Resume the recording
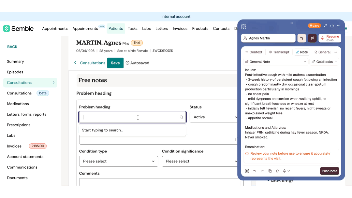352x198 pixels. click(x=330, y=38)
